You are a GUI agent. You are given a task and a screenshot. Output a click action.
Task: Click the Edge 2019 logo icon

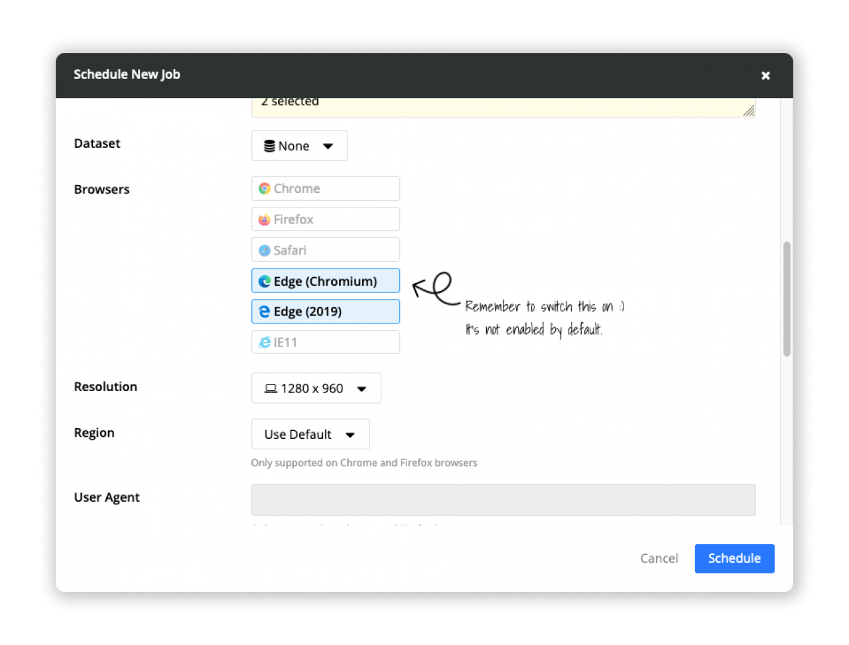click(264, 312)
